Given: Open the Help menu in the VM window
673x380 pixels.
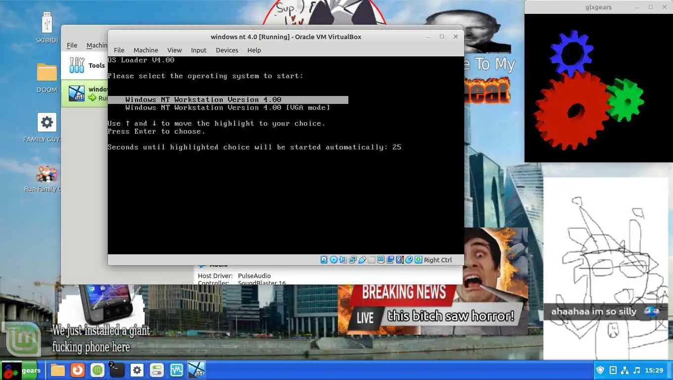Looking at the screenshot, I should [x=254, y=50].
